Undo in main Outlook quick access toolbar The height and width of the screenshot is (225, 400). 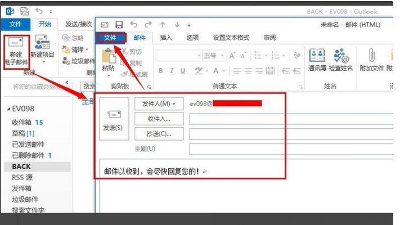(x=39, y=11)
